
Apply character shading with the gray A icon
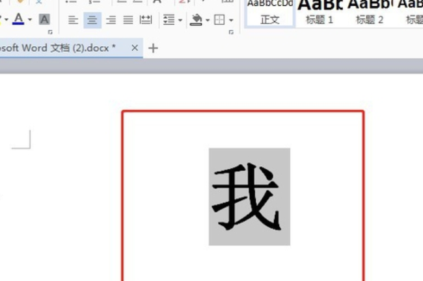point(44,19)
